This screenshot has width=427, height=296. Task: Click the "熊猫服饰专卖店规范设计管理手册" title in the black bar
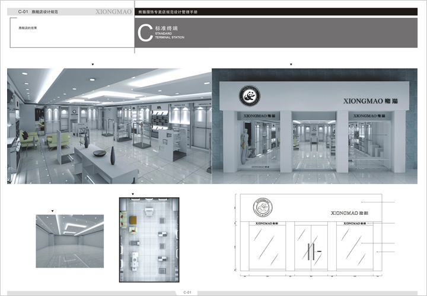(x=168, y=12)
